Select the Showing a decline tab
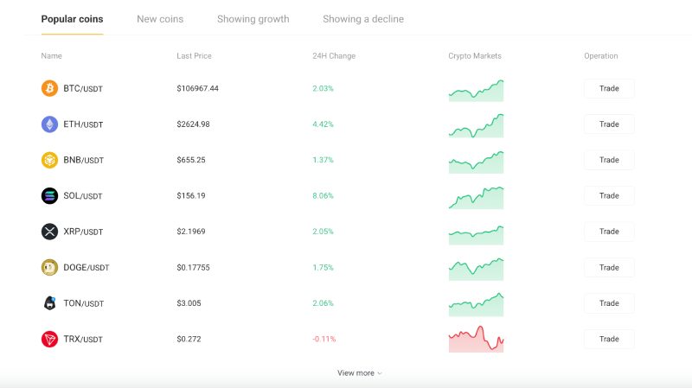692x388 pixels. [362, 19]
